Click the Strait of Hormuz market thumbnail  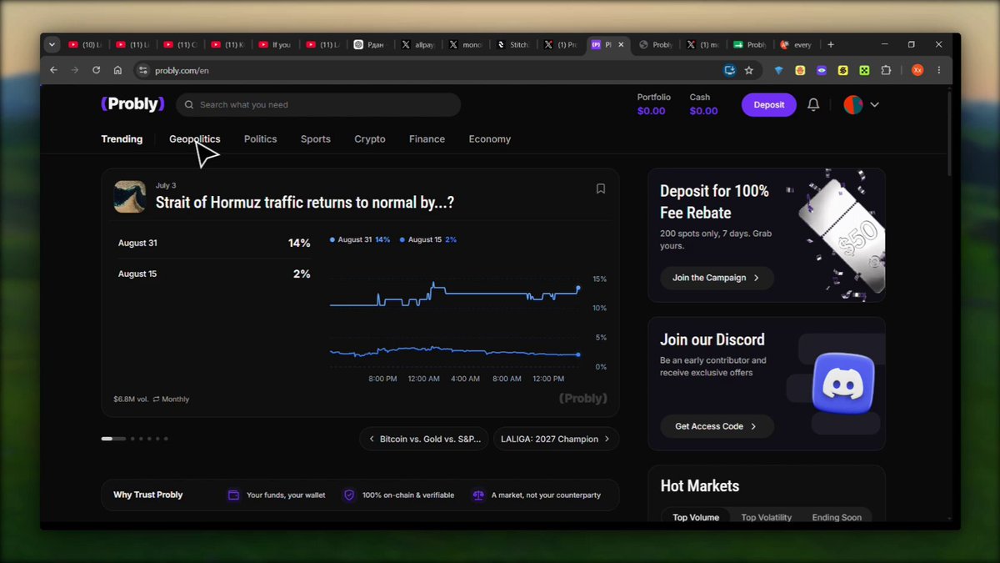tap(130, 197)
